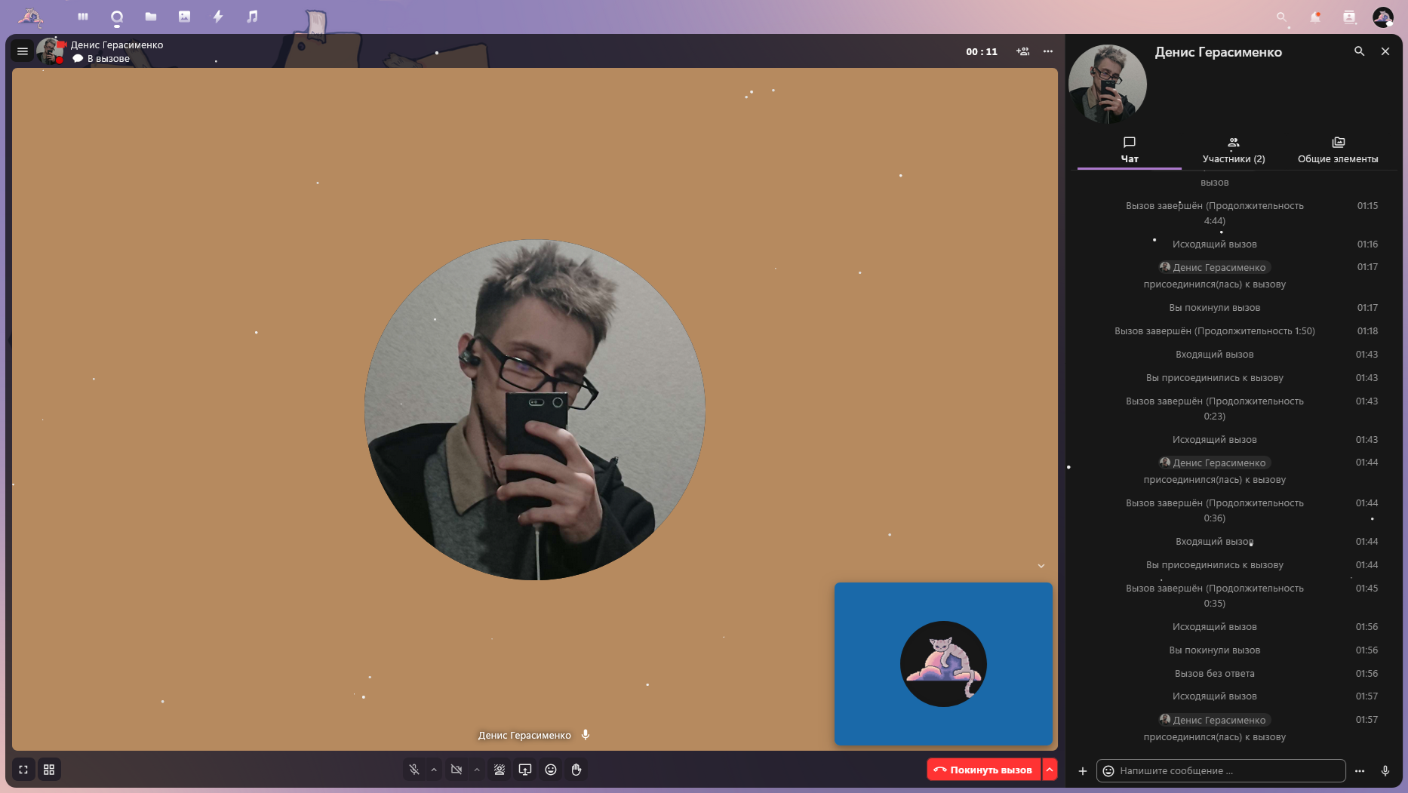Open call reactions emoji picker
This screenshot has height=793, width=1408.
coord(551,770)
